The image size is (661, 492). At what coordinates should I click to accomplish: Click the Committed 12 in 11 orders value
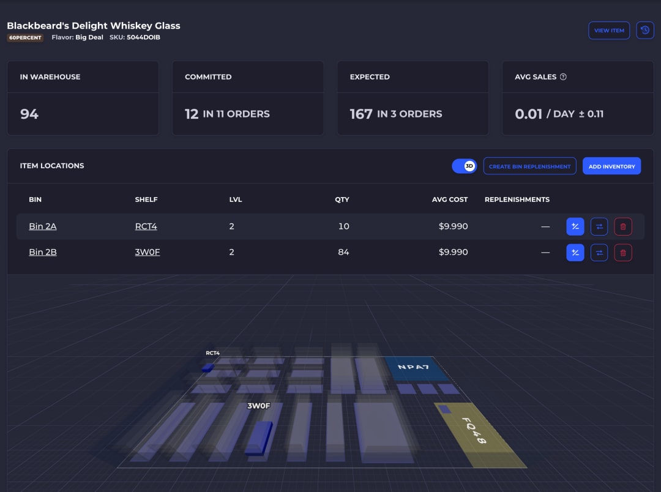click(227, 114)
